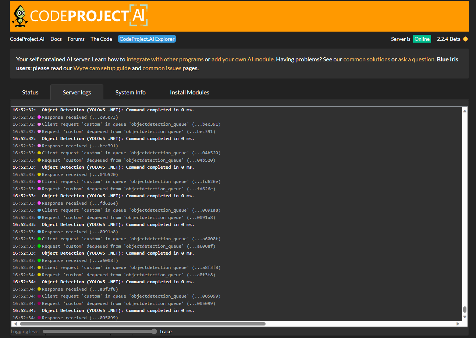Open the 'common solutions' link
Screen dimensions: 476x338
click(367, 59)
